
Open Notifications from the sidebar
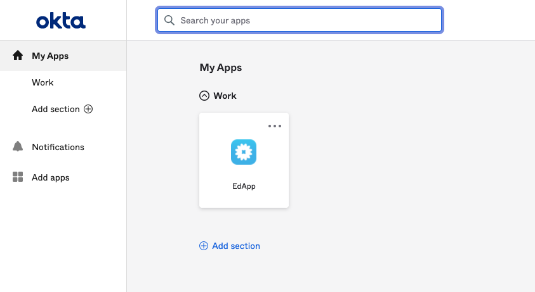[58, 147]
